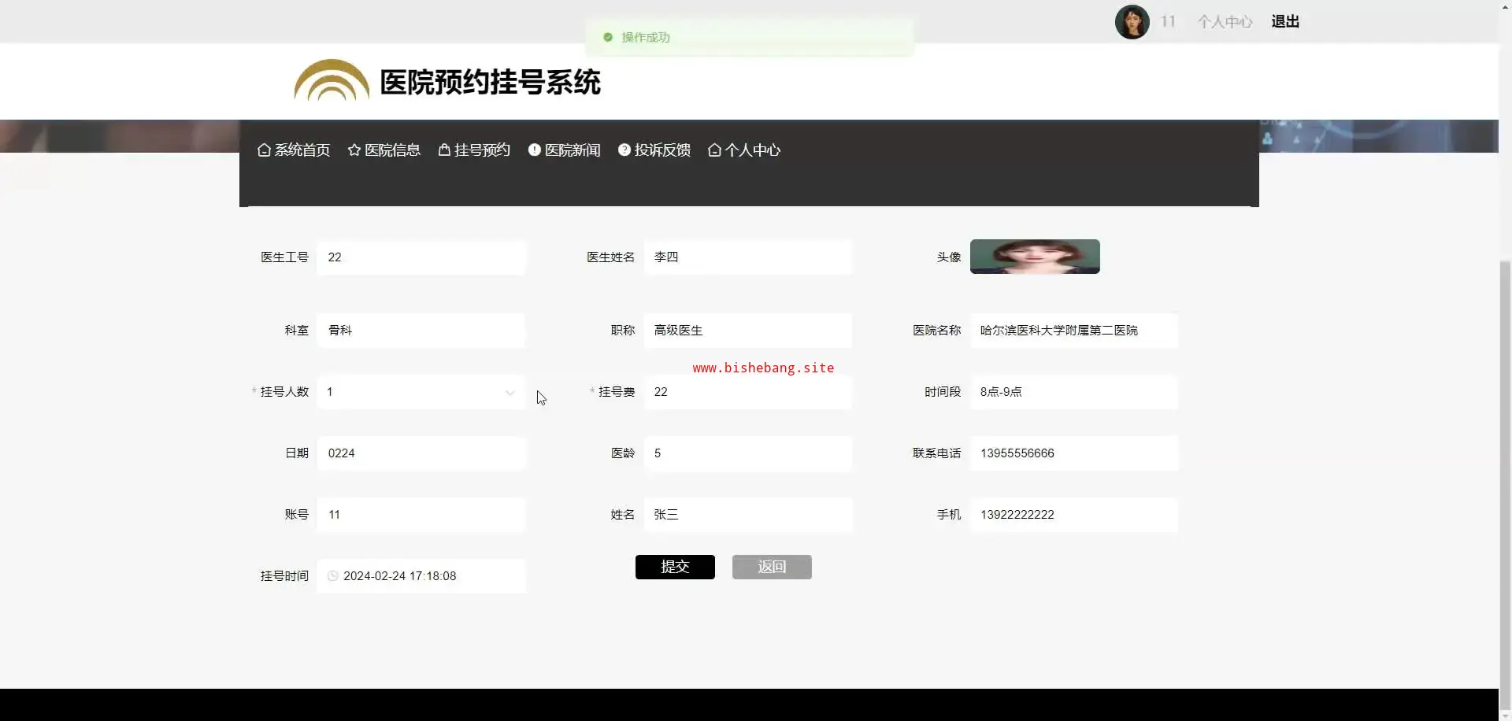Click the 手机 field showing 13922222222
The width and height of the screenshot is (1512, 721).
(1074, 515)
